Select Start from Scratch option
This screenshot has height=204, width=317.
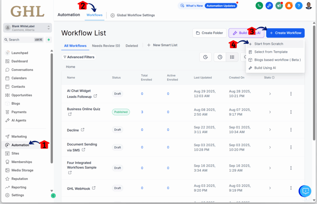[275, 44]
